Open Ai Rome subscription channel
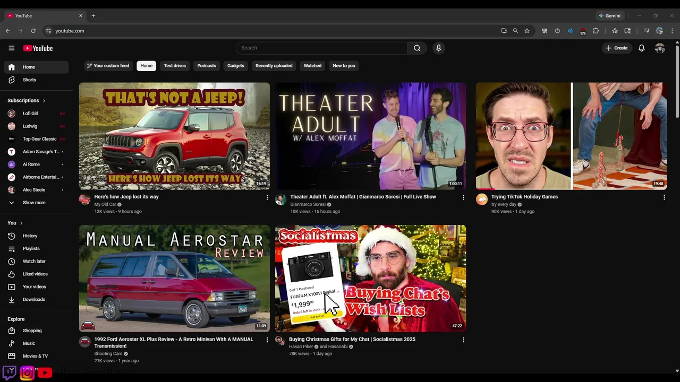 coord(36,164)
